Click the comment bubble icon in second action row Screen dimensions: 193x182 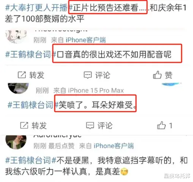tap(90, 126)
